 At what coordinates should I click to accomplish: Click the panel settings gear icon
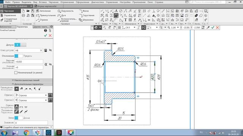pos(52,27)
